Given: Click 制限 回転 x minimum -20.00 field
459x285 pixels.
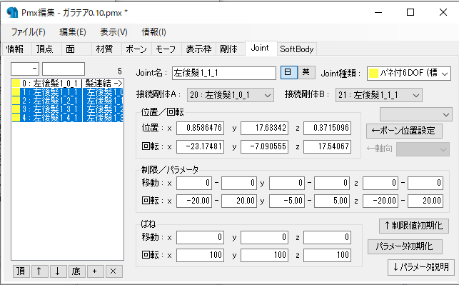Looking at the screenshot, I should point(194,201).
